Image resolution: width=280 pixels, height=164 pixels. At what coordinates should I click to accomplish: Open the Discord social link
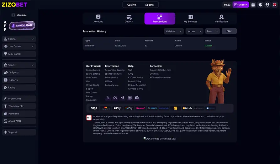(x=137, y=98)
